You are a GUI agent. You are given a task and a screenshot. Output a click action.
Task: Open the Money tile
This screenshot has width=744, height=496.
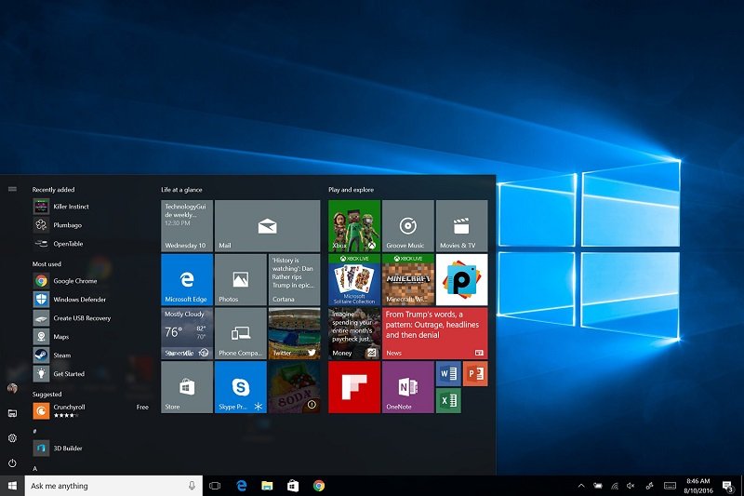(354, 333)
